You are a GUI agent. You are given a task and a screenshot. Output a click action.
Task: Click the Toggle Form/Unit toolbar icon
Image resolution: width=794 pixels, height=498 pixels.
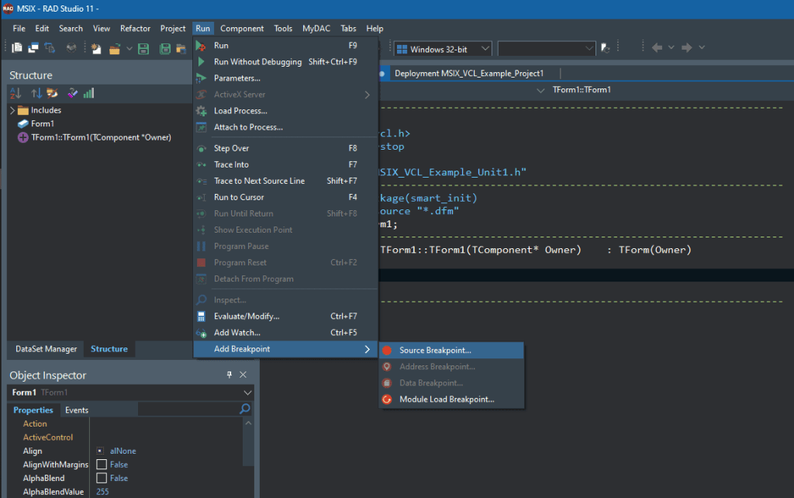point(50,47)
